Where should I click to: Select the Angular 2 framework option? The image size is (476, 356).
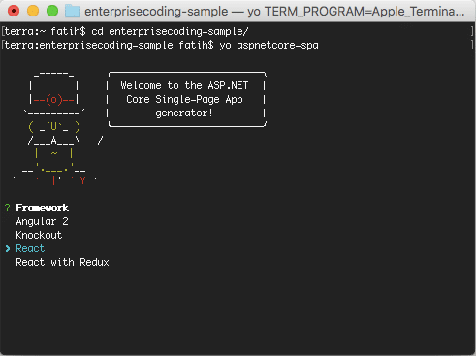(42, 221)
